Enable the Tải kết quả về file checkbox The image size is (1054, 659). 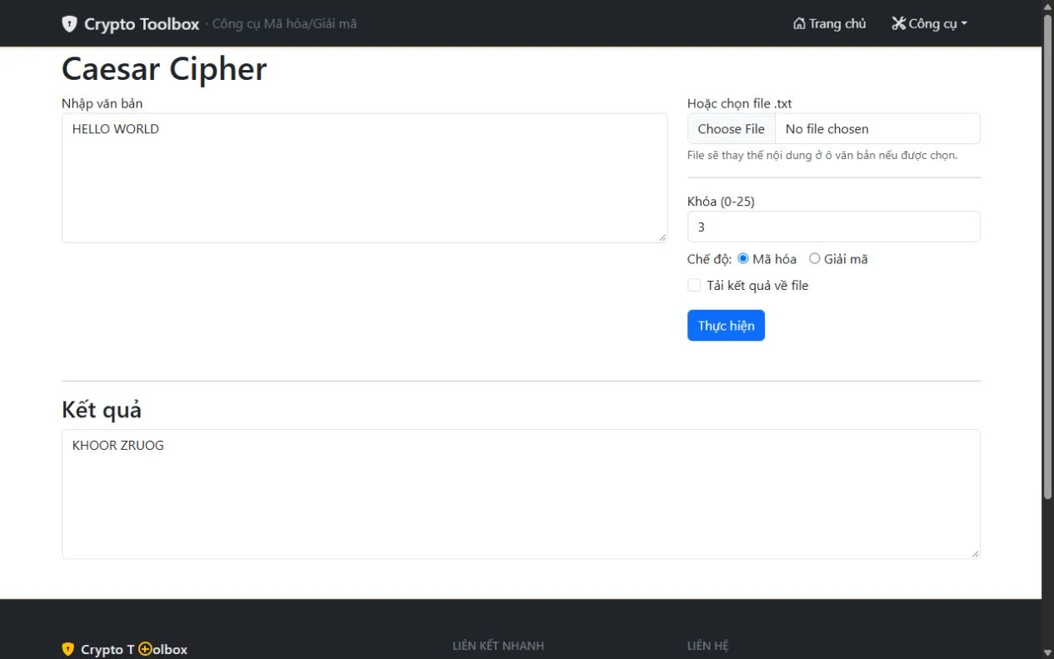point(694,286)
